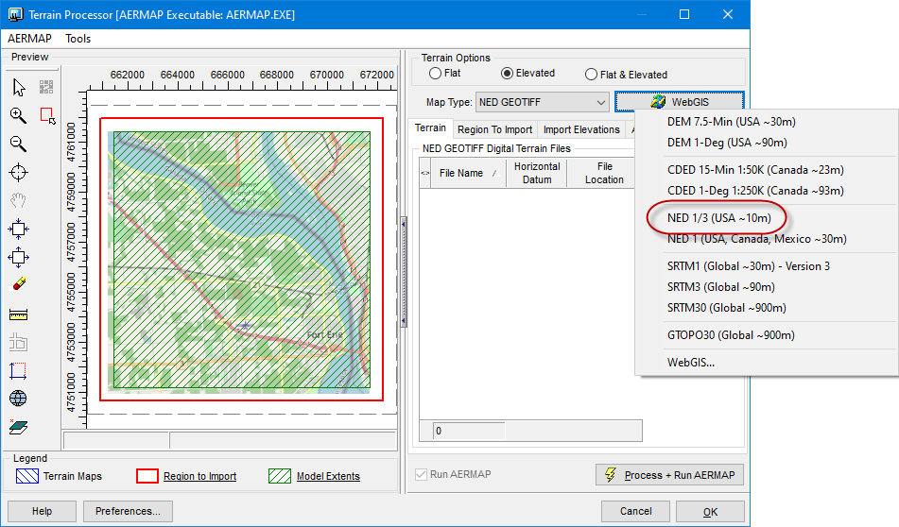This screenshot has height=527, width=899.
Task: Select the Elevated terrain option
Action: pos(507,74)
